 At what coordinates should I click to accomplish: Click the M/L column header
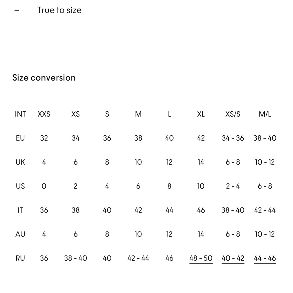pyautogui.click(x=265, y=114)
